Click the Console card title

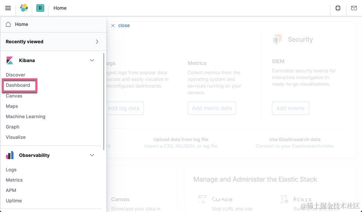pos(222,199)
